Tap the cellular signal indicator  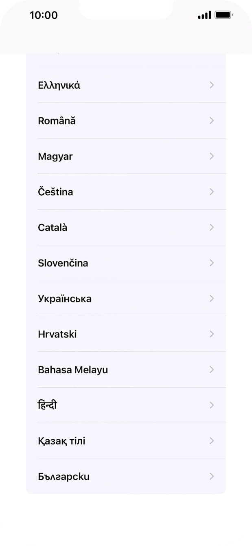[204, 15]
